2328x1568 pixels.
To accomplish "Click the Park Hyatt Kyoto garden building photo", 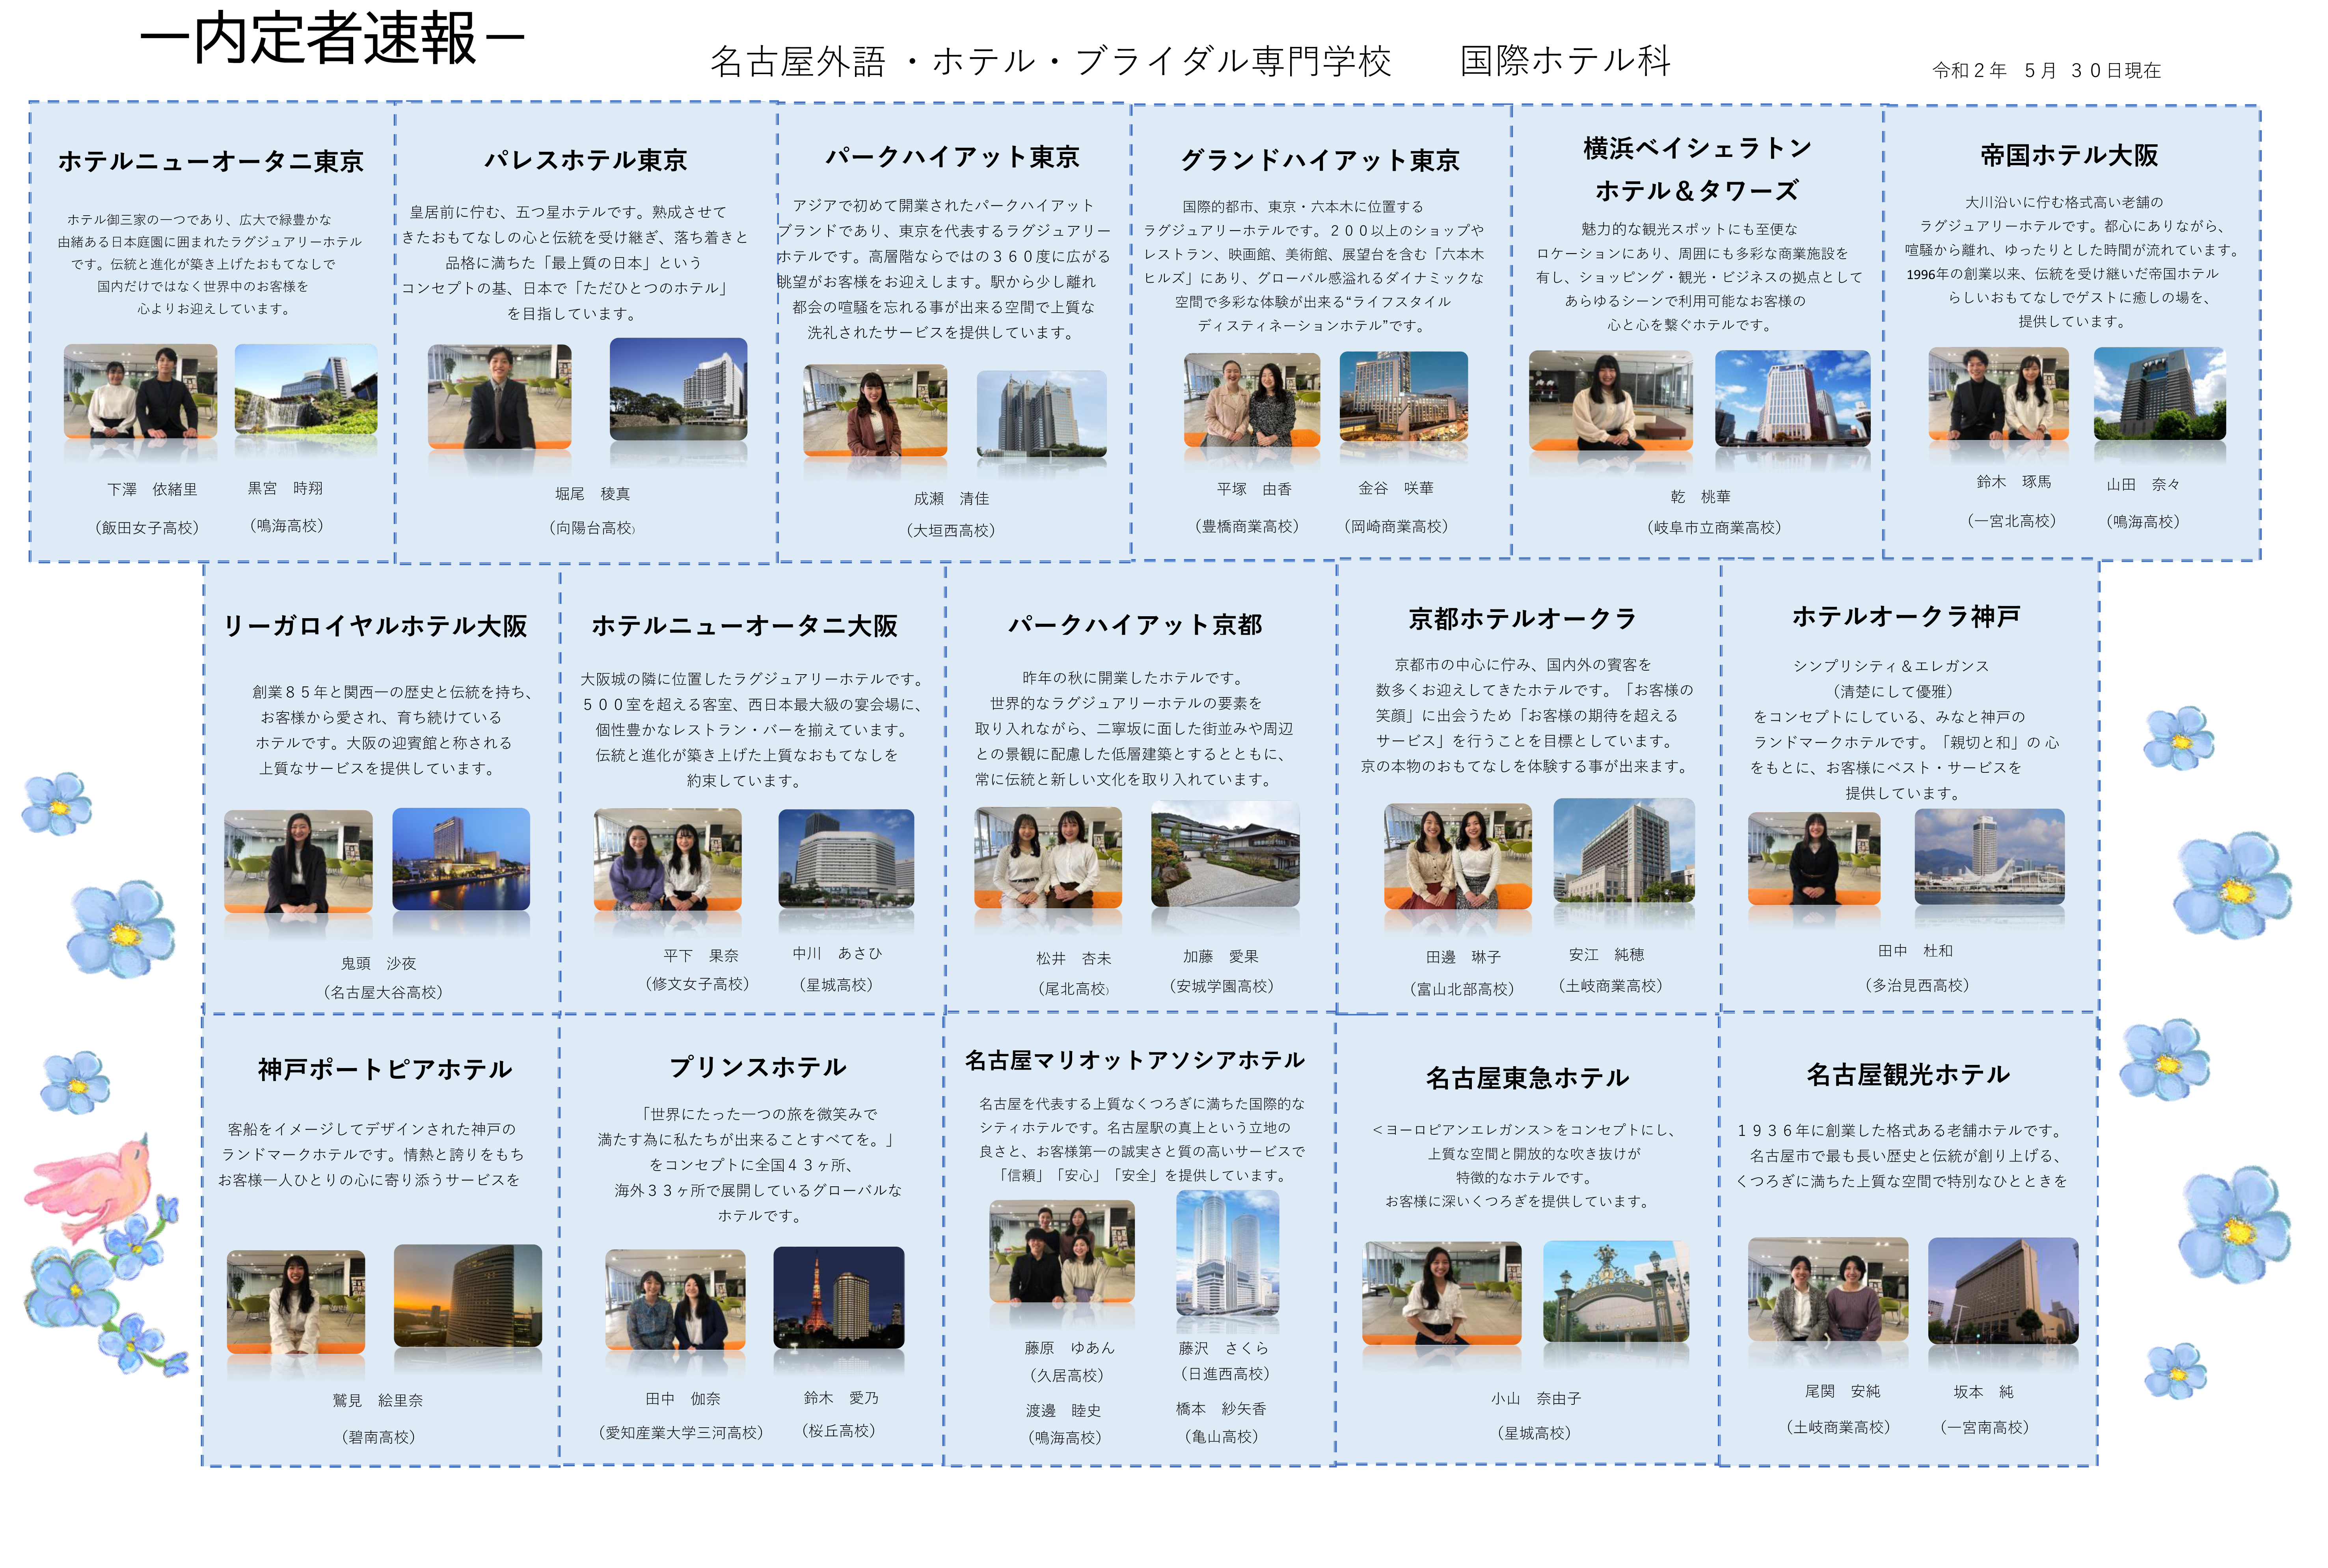I will (1225, 853).
